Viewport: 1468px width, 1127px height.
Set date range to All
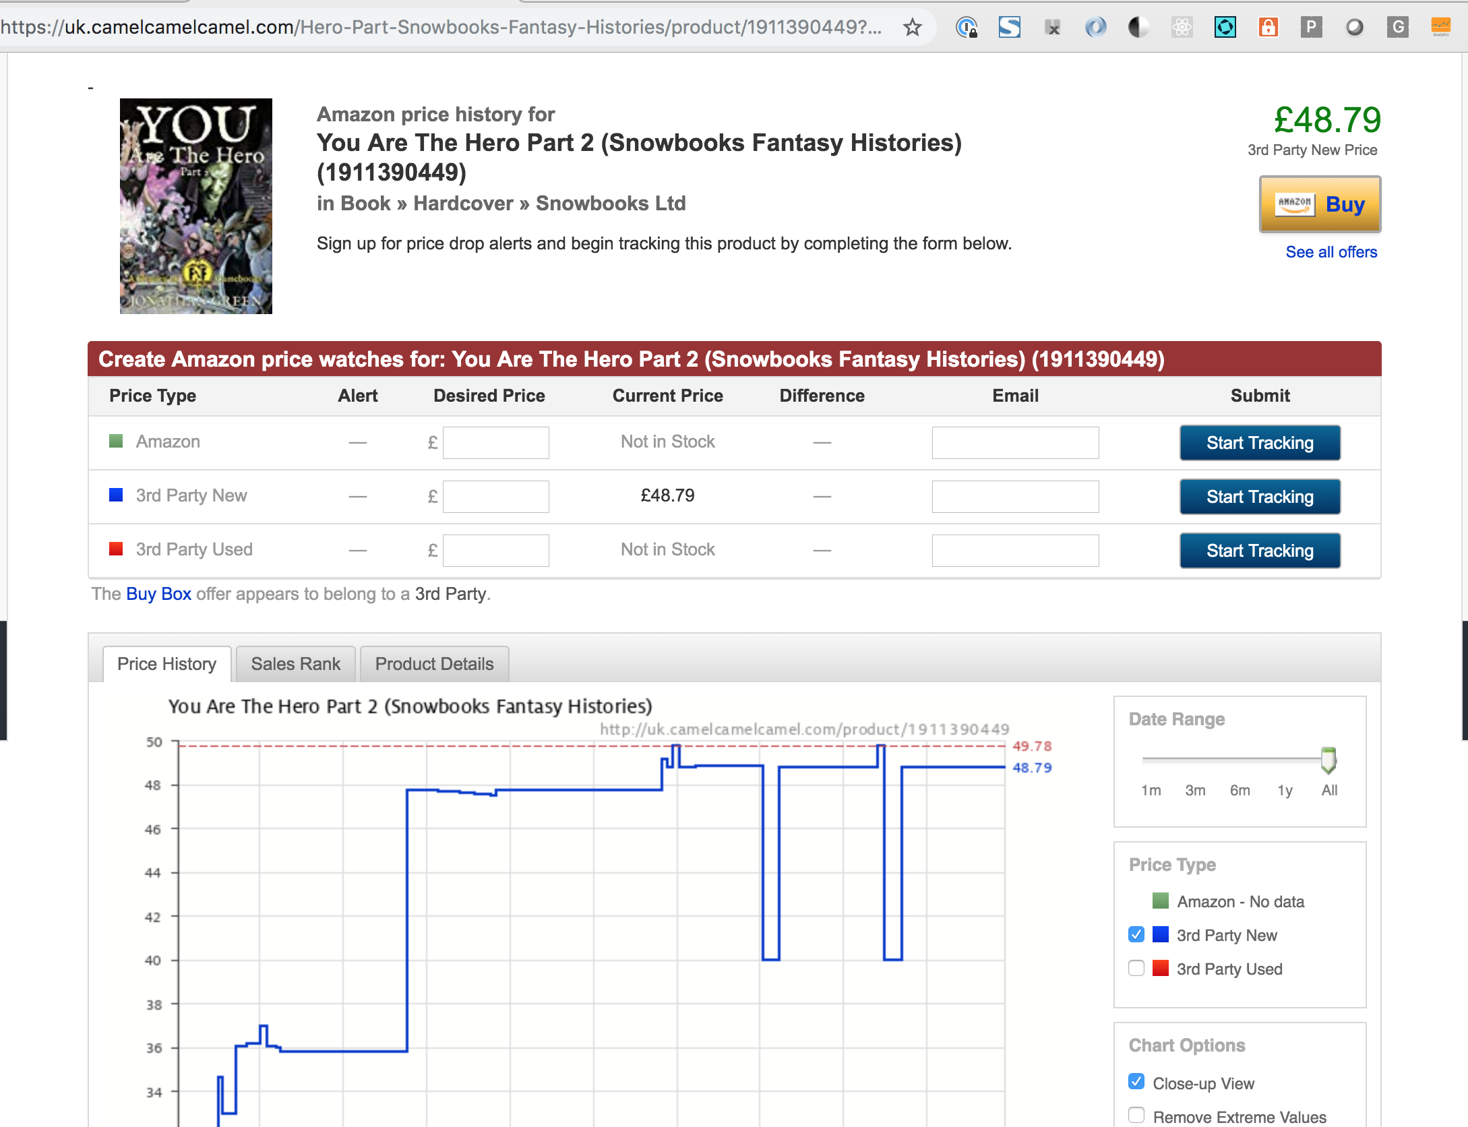1329,790
